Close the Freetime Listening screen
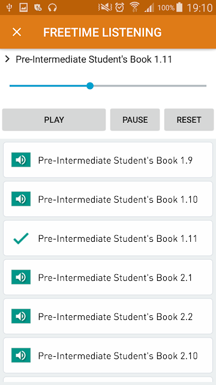This screenshot has width=216, height=385. (17, 32)
